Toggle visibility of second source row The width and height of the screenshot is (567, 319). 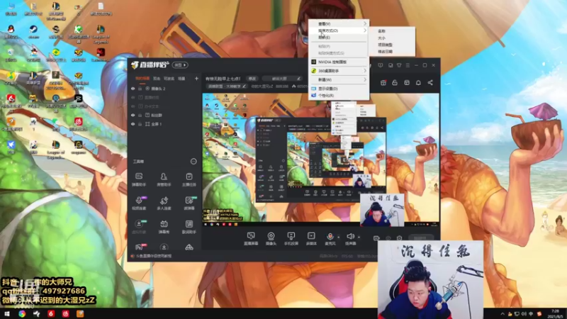coord(133,97)
